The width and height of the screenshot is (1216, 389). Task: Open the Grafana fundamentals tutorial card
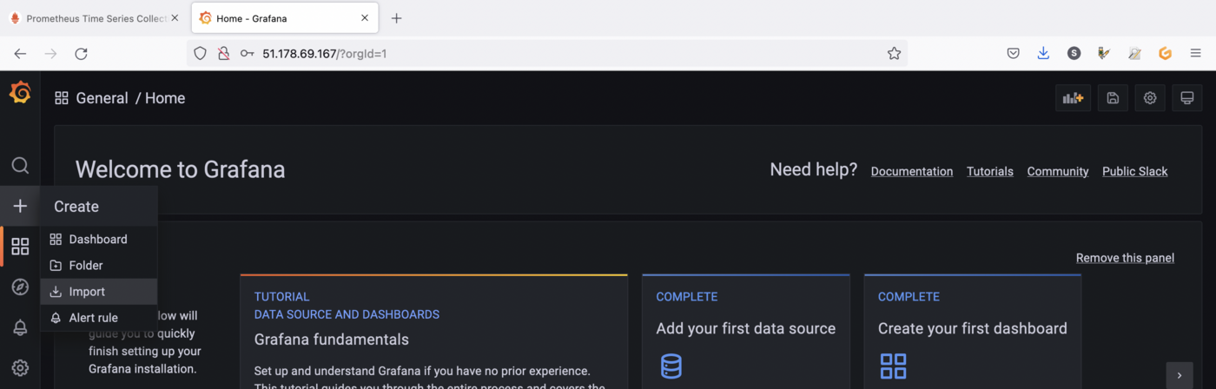click(x=434, y=332)
